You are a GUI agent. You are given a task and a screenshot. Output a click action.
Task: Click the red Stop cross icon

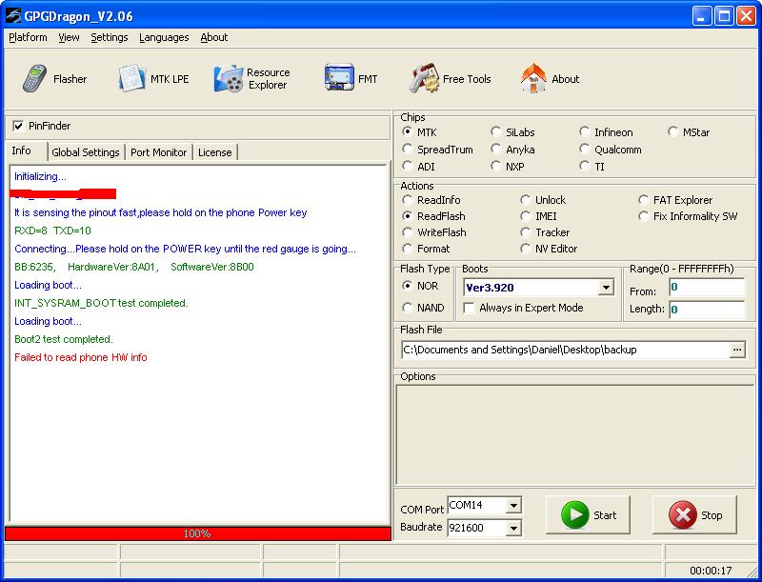click(x=682, y=514)
